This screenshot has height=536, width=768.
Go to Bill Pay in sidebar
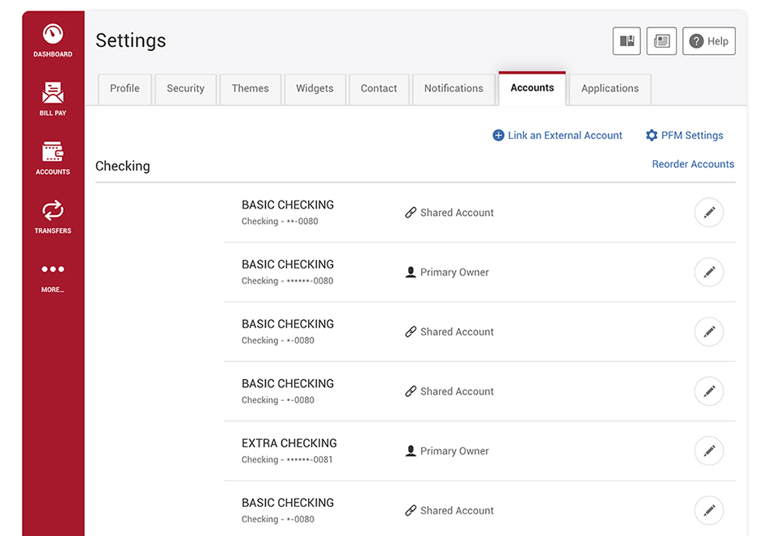point(53,99)
